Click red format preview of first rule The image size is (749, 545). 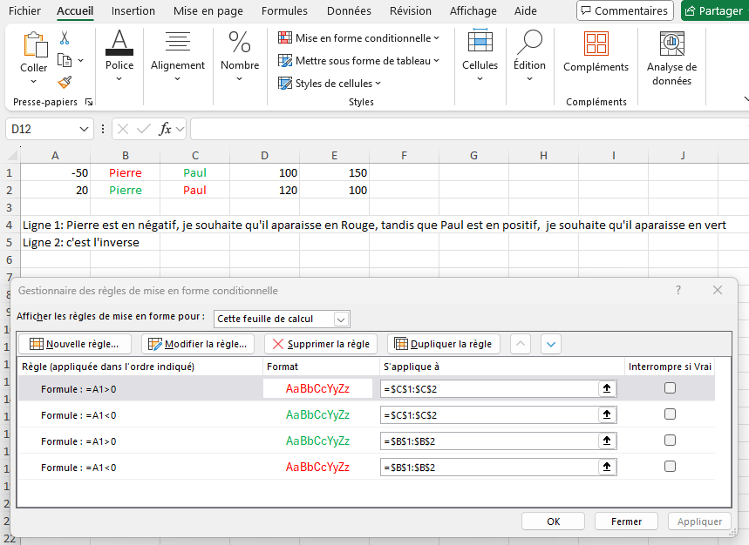pyautogui.click(x=317, y=388)
